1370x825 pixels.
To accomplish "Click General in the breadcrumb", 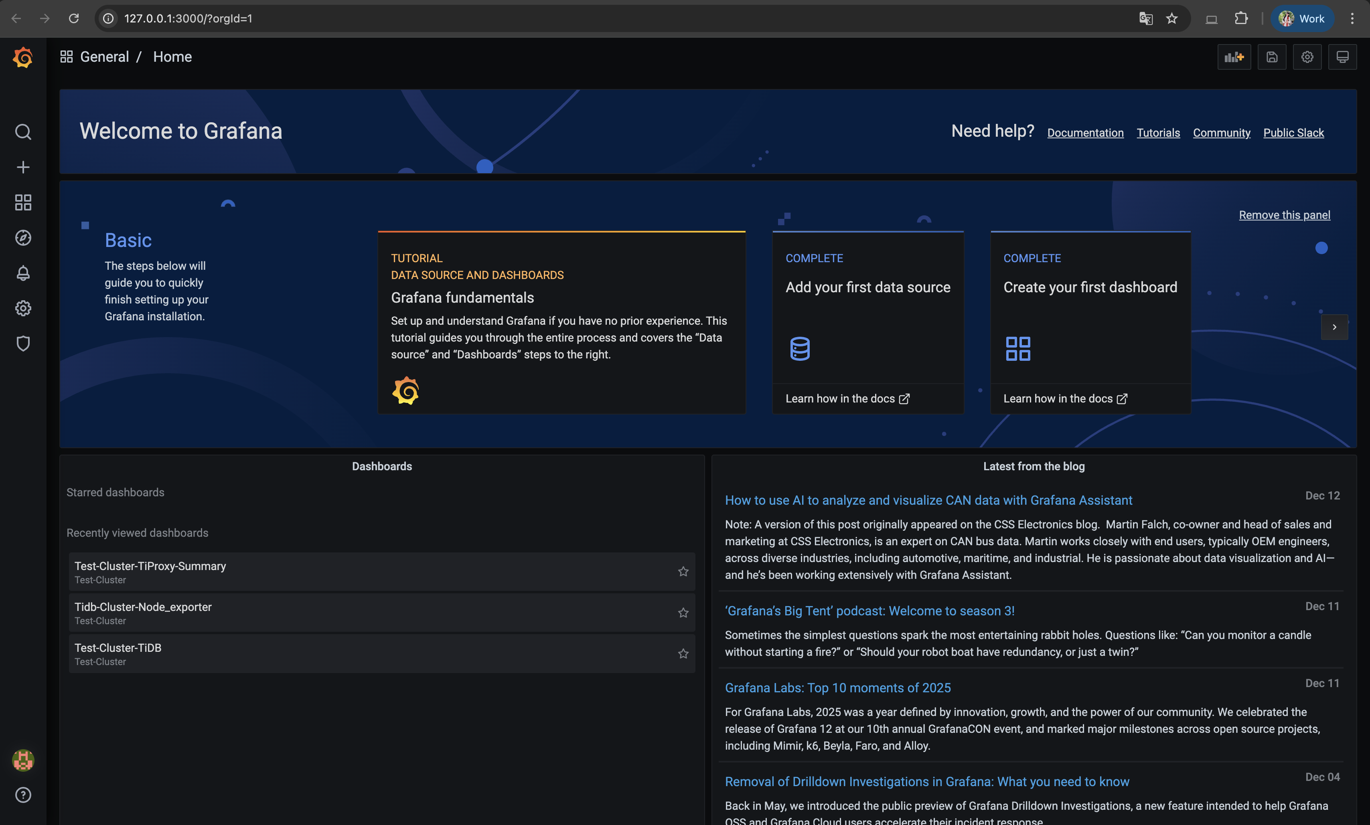I will tap(105, 57).
